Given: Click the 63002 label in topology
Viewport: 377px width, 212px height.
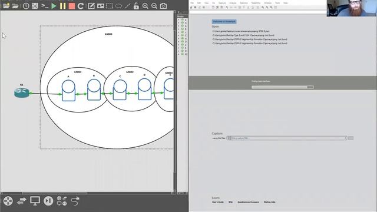Looking at the screenshot, I should click(x=130, y=72).
